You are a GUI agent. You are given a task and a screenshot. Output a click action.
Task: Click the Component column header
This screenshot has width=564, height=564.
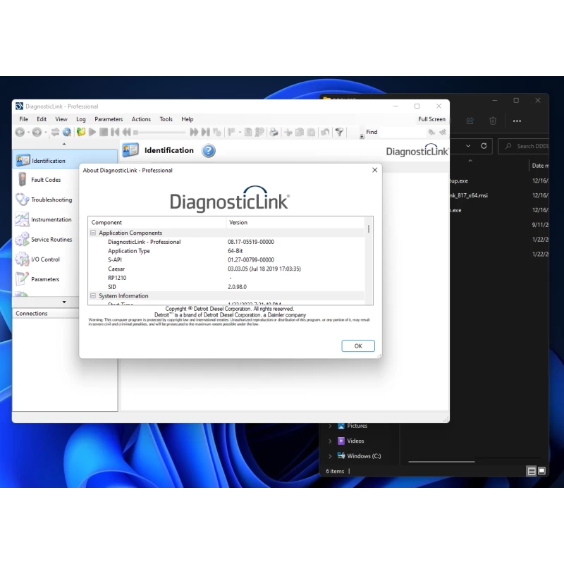pos(157,222)
